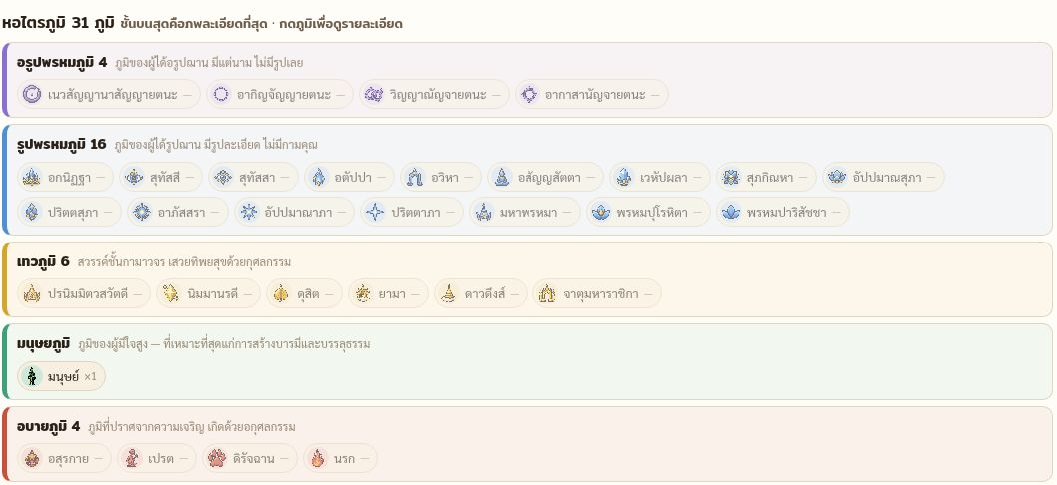Click the สุทัสสา realm icon

tap(223, 178)
